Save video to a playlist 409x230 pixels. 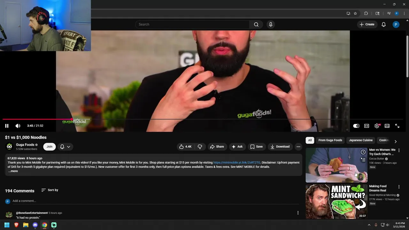click(x=257, y=147)
